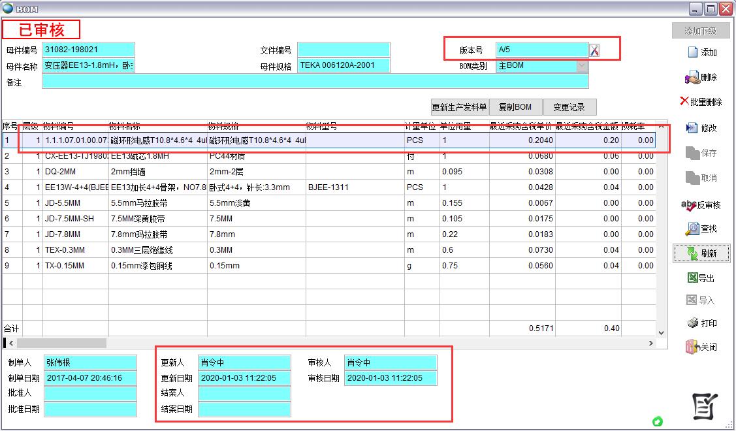
Task: Click the vertical scrollbar down arrow
Action: coord(660,332)
